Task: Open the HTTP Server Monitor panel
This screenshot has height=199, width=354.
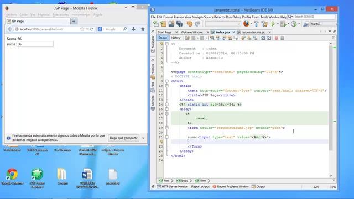Action: coord(172,187)
